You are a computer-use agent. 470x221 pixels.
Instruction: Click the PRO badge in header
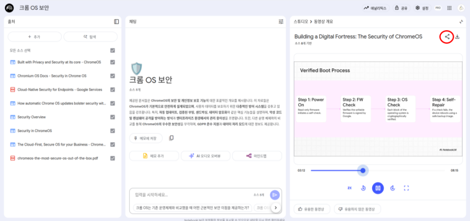(438, 8)
